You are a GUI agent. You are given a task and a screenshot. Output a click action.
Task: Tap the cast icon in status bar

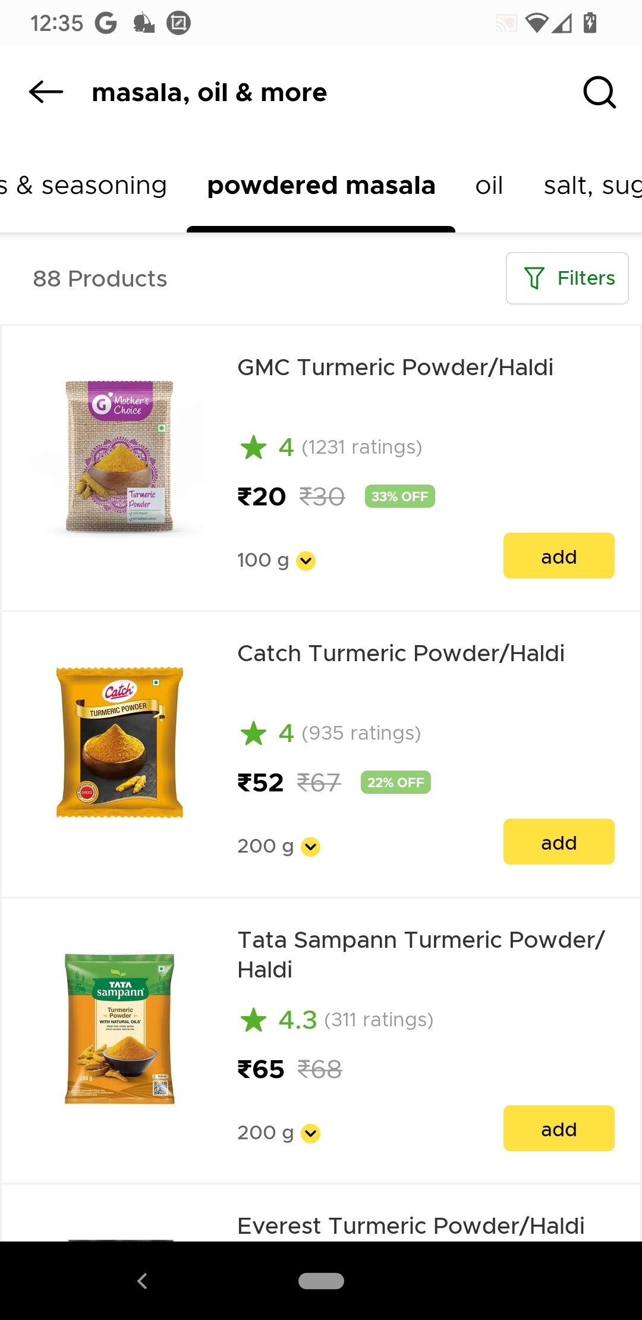click(506, 24)
